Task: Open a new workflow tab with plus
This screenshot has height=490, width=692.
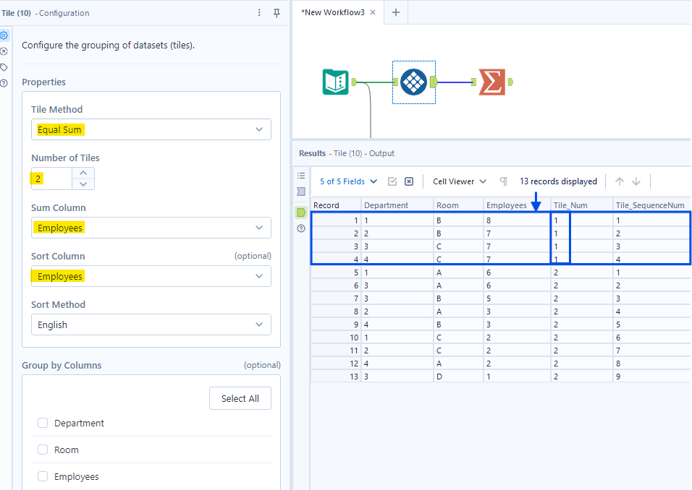Action: tap(396, 12)
